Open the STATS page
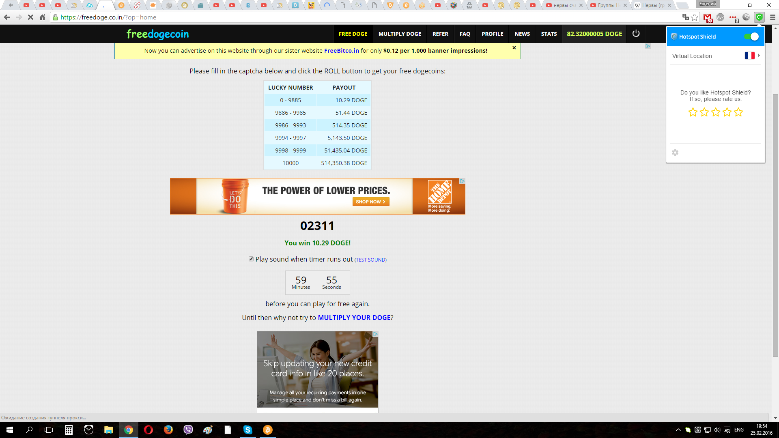779x438 pixels. [549, 34]
